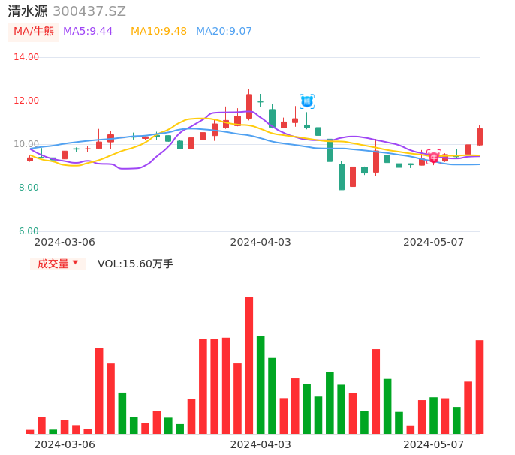The height and width of the screenshot is (455, 515).
Task: Click the 2024-04-03 date under price chart
Action: click(261, 242)
